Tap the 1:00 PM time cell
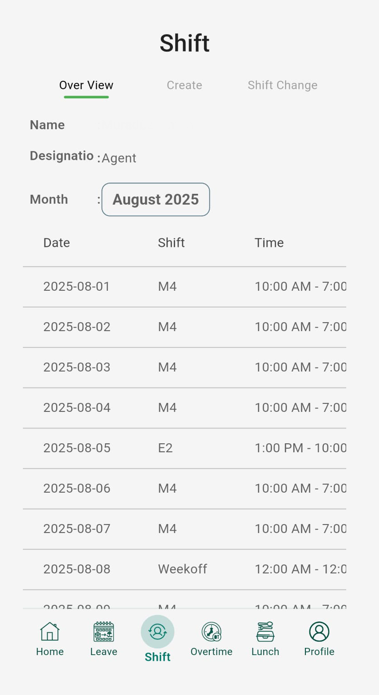Viewport: 379px width, 695px height. click(300, 448)
